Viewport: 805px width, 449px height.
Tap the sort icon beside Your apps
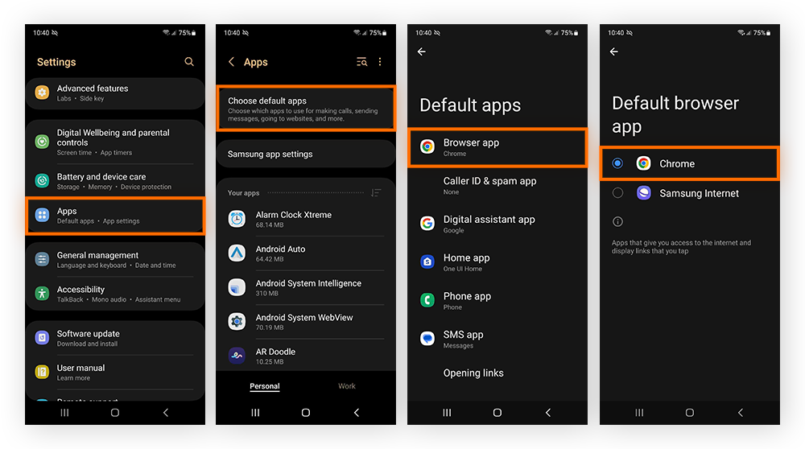(x=376, y=193)
